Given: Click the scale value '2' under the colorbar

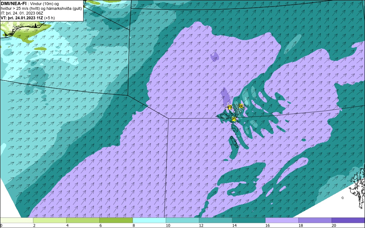Looking at the screenshot, I should coord(34,225).
